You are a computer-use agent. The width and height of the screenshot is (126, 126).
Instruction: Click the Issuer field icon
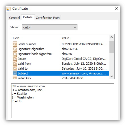[15, 59]
